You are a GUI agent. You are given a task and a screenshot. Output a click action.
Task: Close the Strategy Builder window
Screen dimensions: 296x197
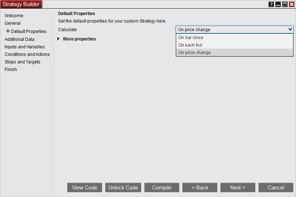point(292,4)
